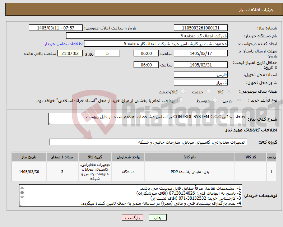Image resolution: width=283 pixels, height=227 pixels.
Task: Click the need date cell 1405/03/30
Action: click(x=29, y=172)
